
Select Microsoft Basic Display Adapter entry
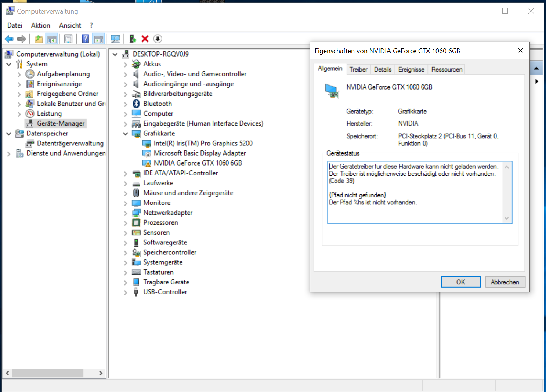click(200, 153)
